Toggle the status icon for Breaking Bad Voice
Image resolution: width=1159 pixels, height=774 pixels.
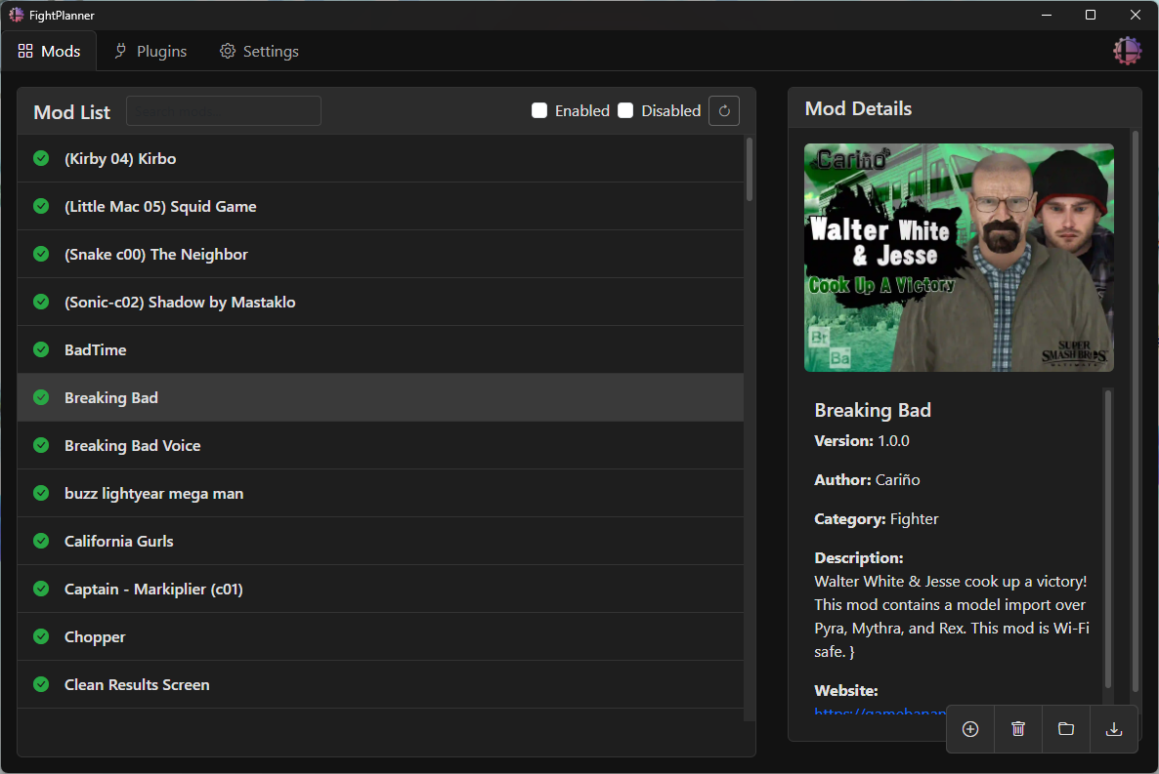(41, 445)
